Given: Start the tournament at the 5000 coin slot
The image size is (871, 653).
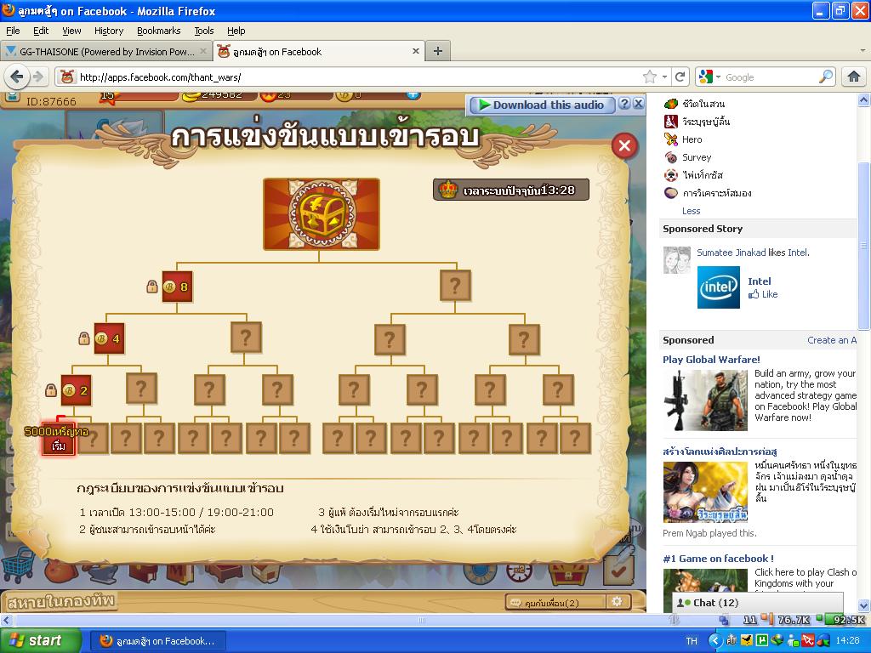Looking at the screenshot, I should tap(59, 439).
